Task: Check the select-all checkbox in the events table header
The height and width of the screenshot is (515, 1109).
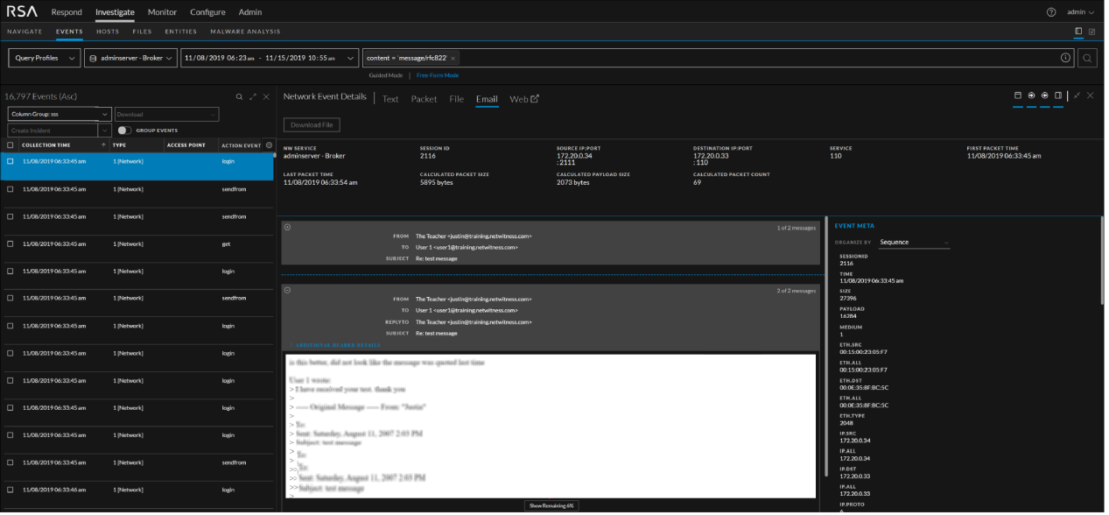Action: pos(11,145)
